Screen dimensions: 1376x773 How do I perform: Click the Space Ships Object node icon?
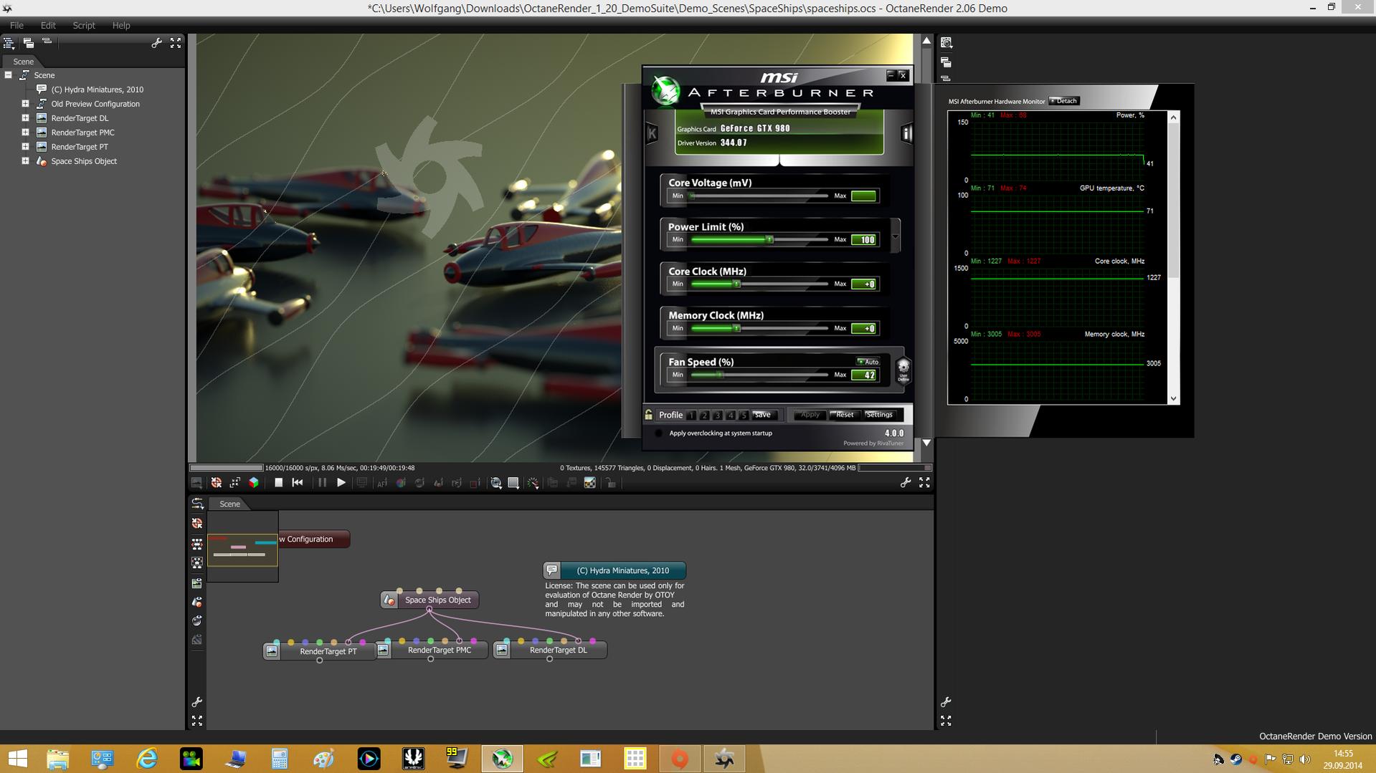tap(389, 600)
